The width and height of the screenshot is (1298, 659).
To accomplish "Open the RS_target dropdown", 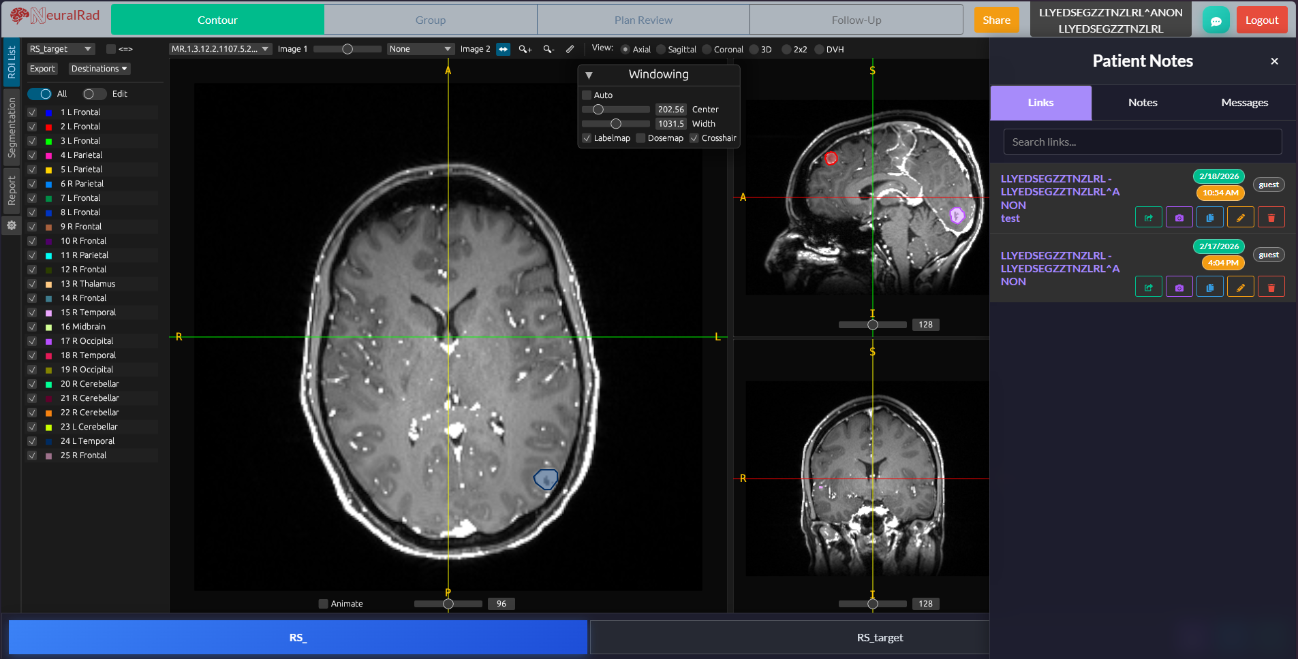I will pyautogui.click(x=61, y=48).
